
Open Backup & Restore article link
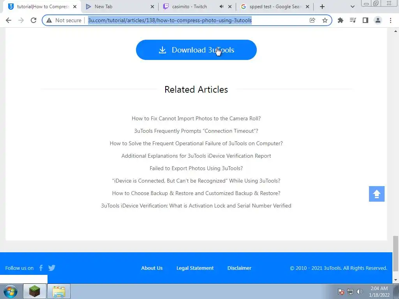coord(196,193)
